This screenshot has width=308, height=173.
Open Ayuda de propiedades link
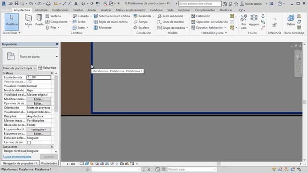tap(17, 157)
